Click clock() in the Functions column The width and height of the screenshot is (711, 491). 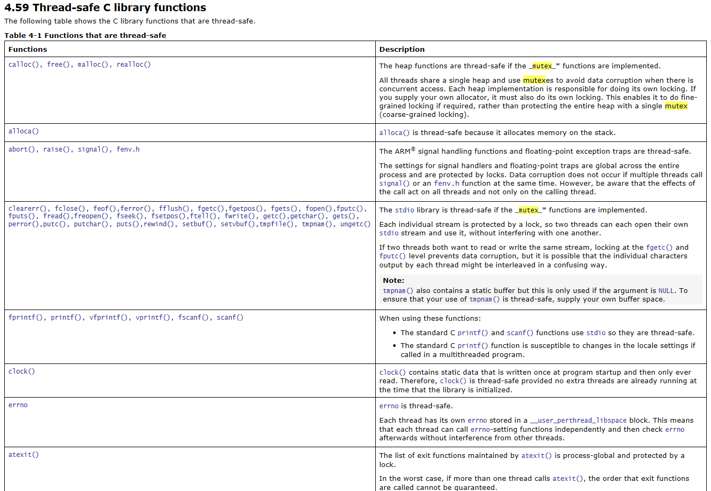coord(21,371)
